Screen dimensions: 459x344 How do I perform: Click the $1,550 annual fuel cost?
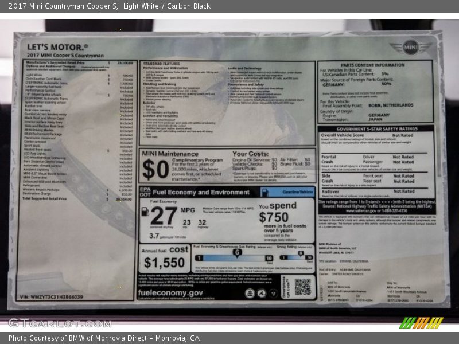[x=164, y=263]
